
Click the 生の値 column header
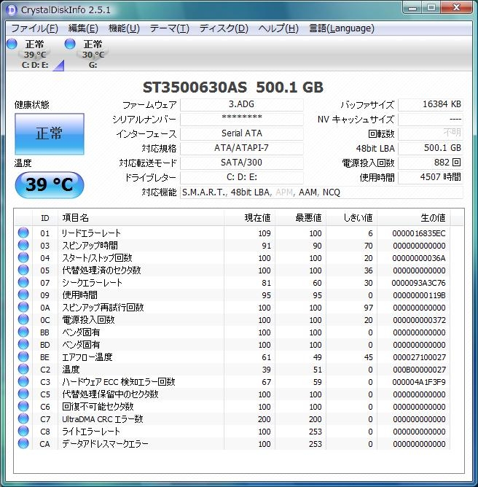click(414, 218)
